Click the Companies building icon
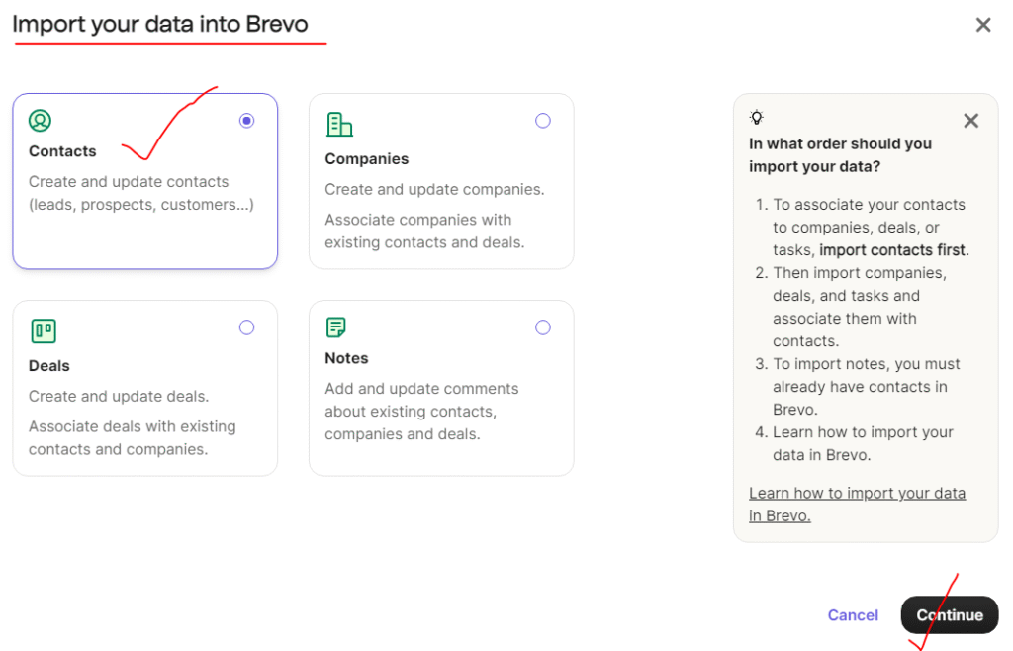Screen dimensions: 1013x651 coord(339,124)
